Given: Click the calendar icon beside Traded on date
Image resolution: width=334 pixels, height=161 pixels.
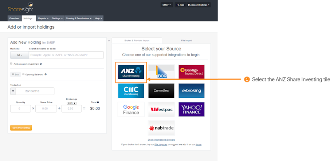Looking at the screenshot, I should click(13, 91).
